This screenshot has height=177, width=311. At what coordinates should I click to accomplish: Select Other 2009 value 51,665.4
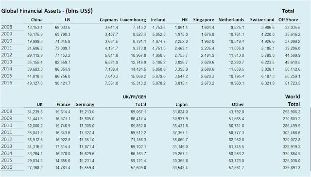coord(237,119)
